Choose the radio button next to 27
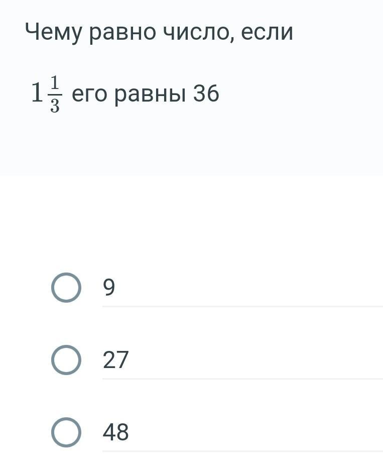 point(66,360)
